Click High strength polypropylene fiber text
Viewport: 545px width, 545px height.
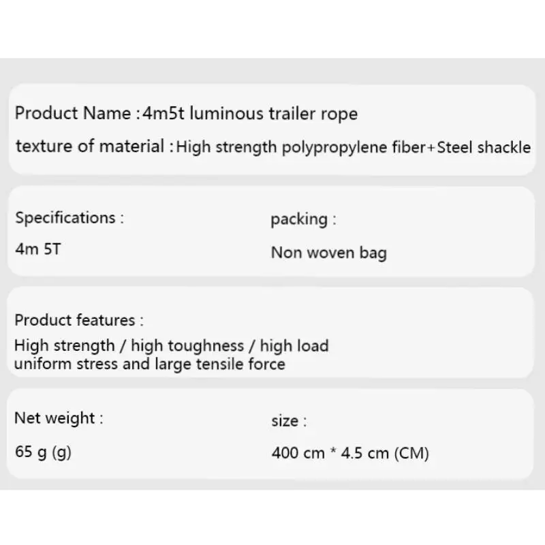pyautogui.click(x=301, y=147)
